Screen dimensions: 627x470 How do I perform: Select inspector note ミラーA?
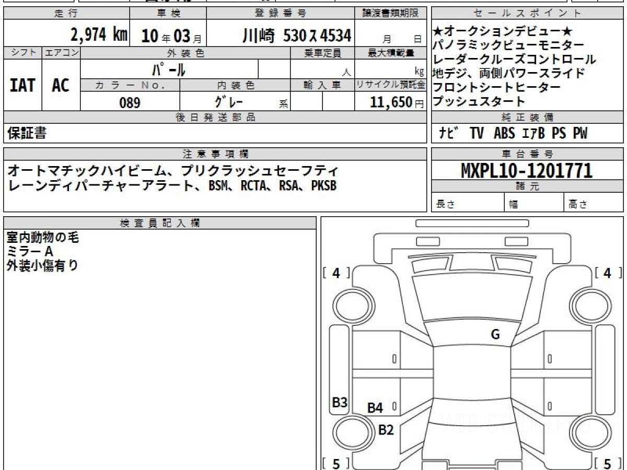(30, 252)
